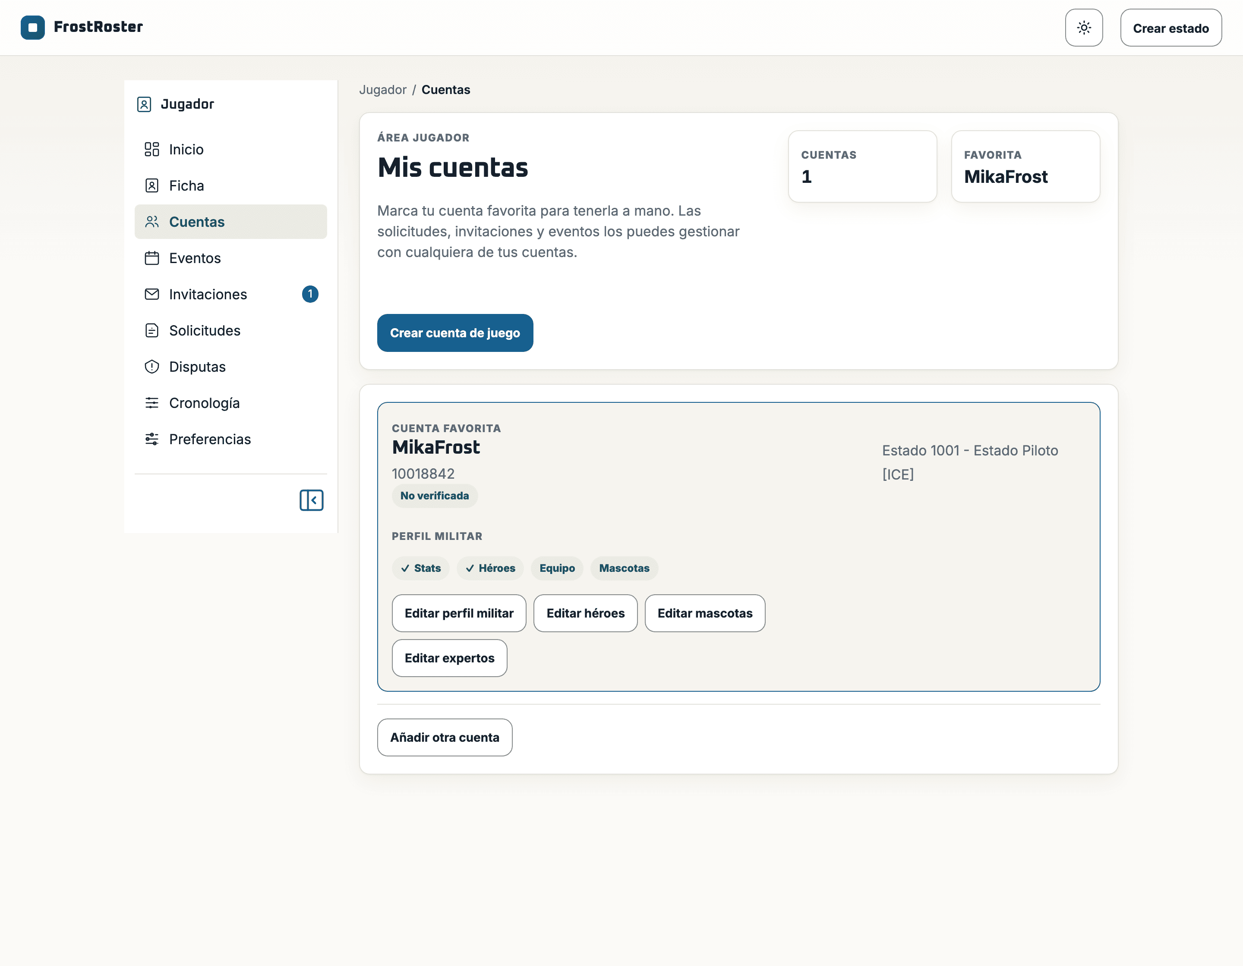1243x966 pixels.
Task: Click the Invitaciones badge showing 1
Action: pos(310,295)
